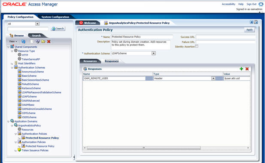Collapse the Shared Components node

pos(8,47)
